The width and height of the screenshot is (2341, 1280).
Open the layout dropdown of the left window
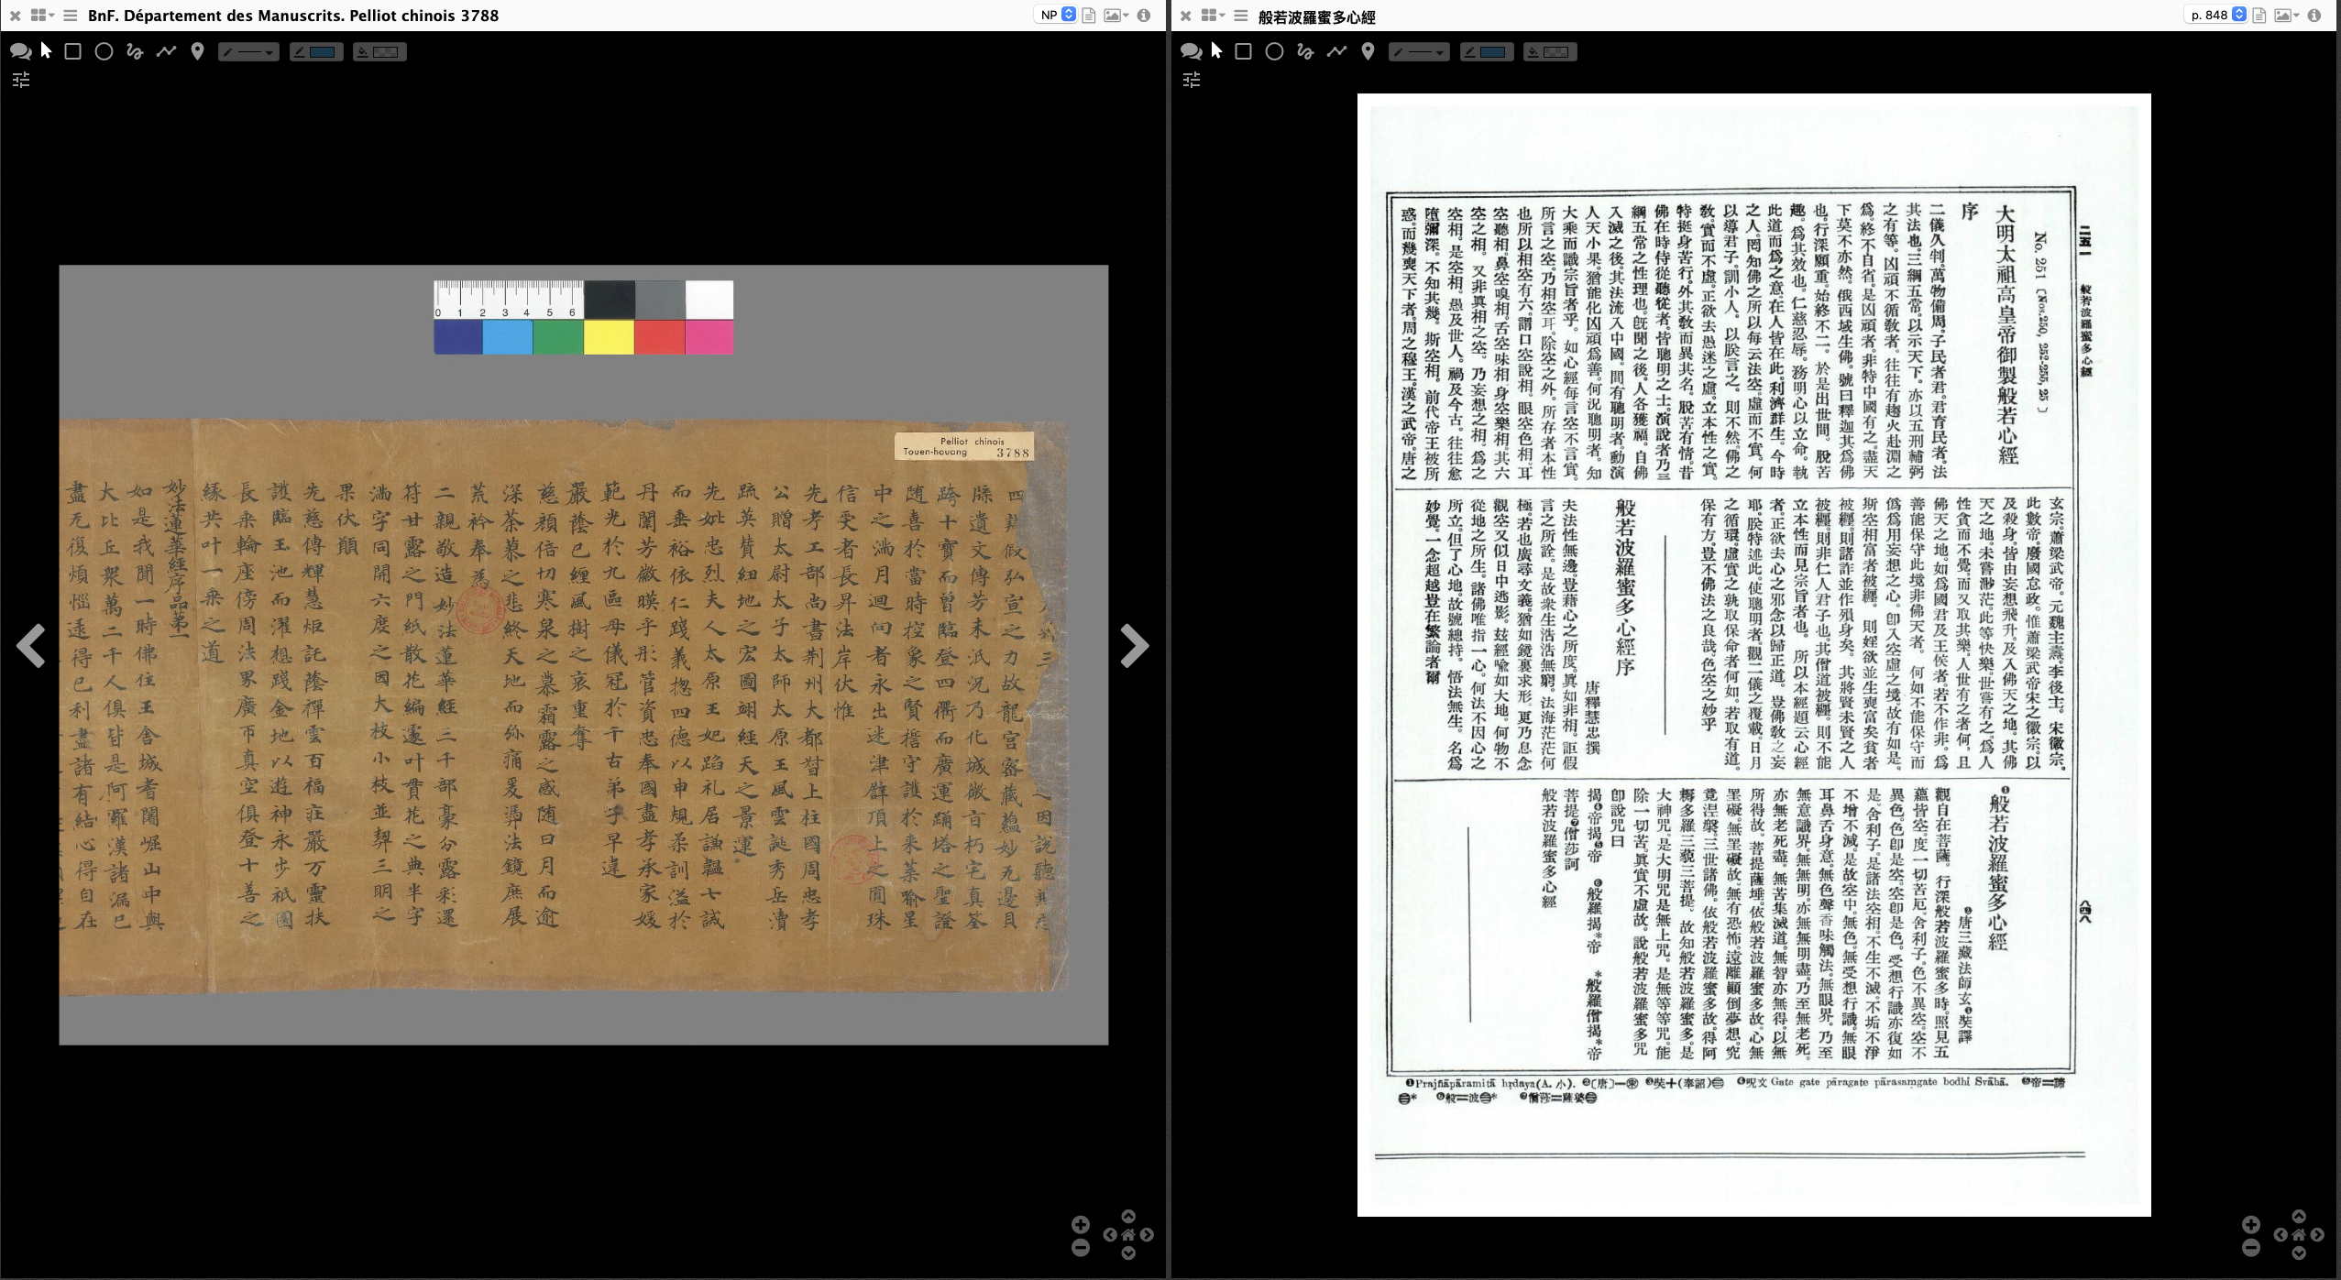[x=42, y=15]
